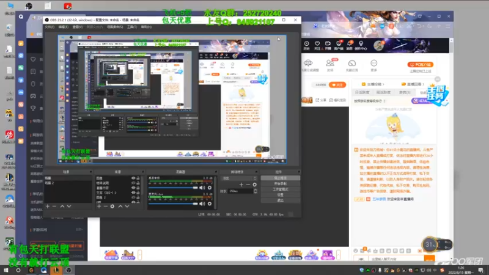The width and height of the screenshot is (489, 275).
Task: Open OBS 编辑(E) menu
Action: [64, 27]
